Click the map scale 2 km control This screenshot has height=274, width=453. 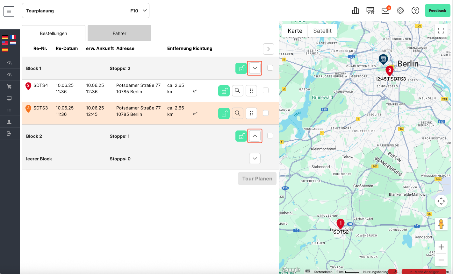click(x=348, y=272)
